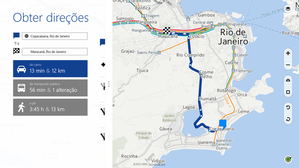
Task: Click the Urca label on the map
Action: tap(242, 95)
